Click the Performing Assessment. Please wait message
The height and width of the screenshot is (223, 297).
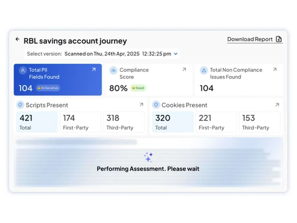pos(148,169)
